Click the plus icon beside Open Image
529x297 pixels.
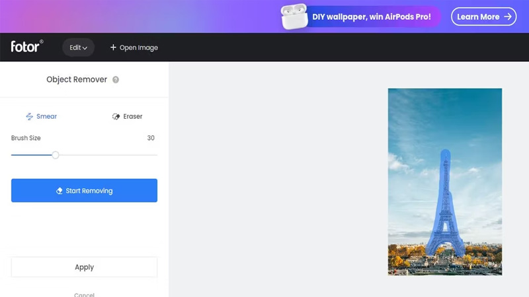[x=113, y=48]
